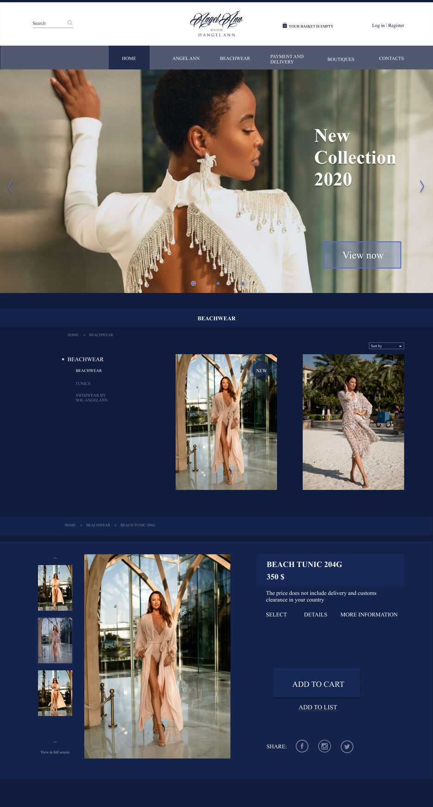Click the Angel Ann logo
Viewport: 433px width, 807px height.
[216, 24]
